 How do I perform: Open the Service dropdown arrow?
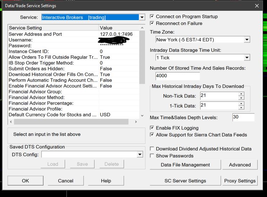click(x=142, y=17)
